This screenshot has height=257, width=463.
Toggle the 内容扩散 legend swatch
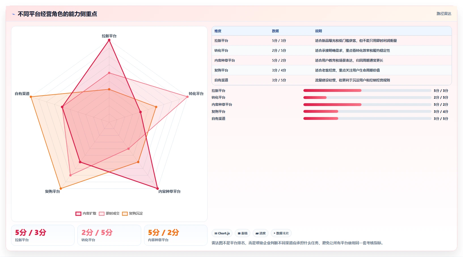click(78, 213)
